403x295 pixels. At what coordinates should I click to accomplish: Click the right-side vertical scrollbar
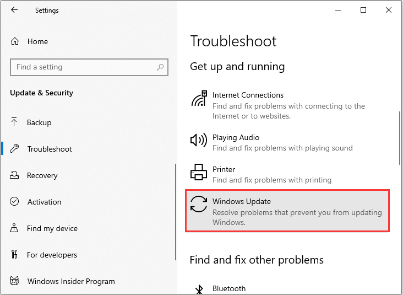tap(400, 137)
